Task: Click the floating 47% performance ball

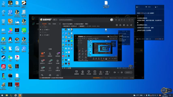Action: (164, 91)
